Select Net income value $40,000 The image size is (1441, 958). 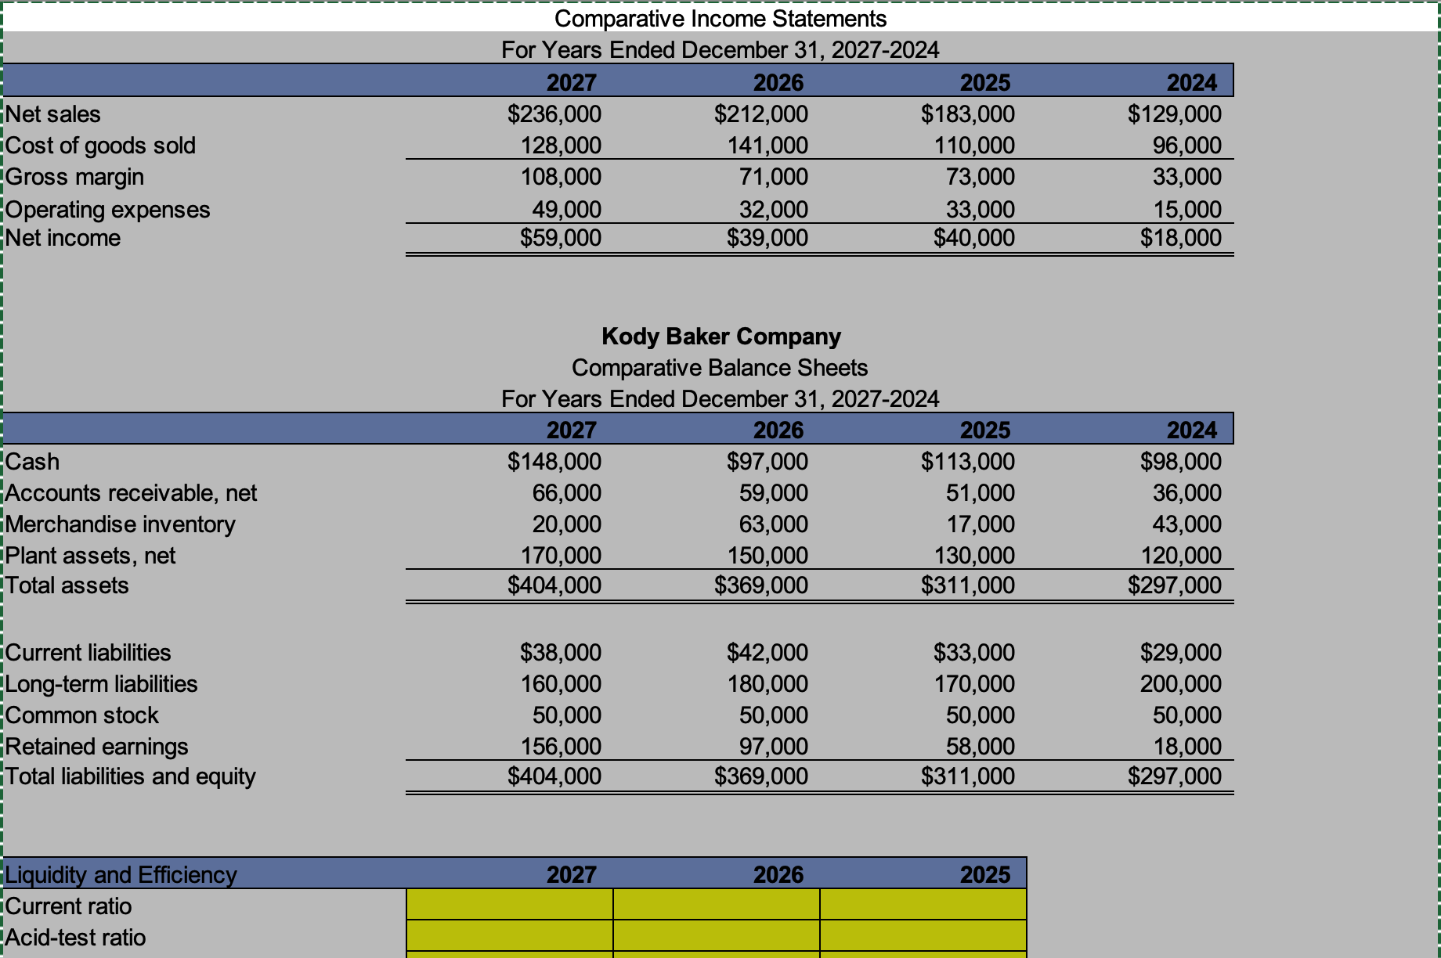tap(974, 238)
